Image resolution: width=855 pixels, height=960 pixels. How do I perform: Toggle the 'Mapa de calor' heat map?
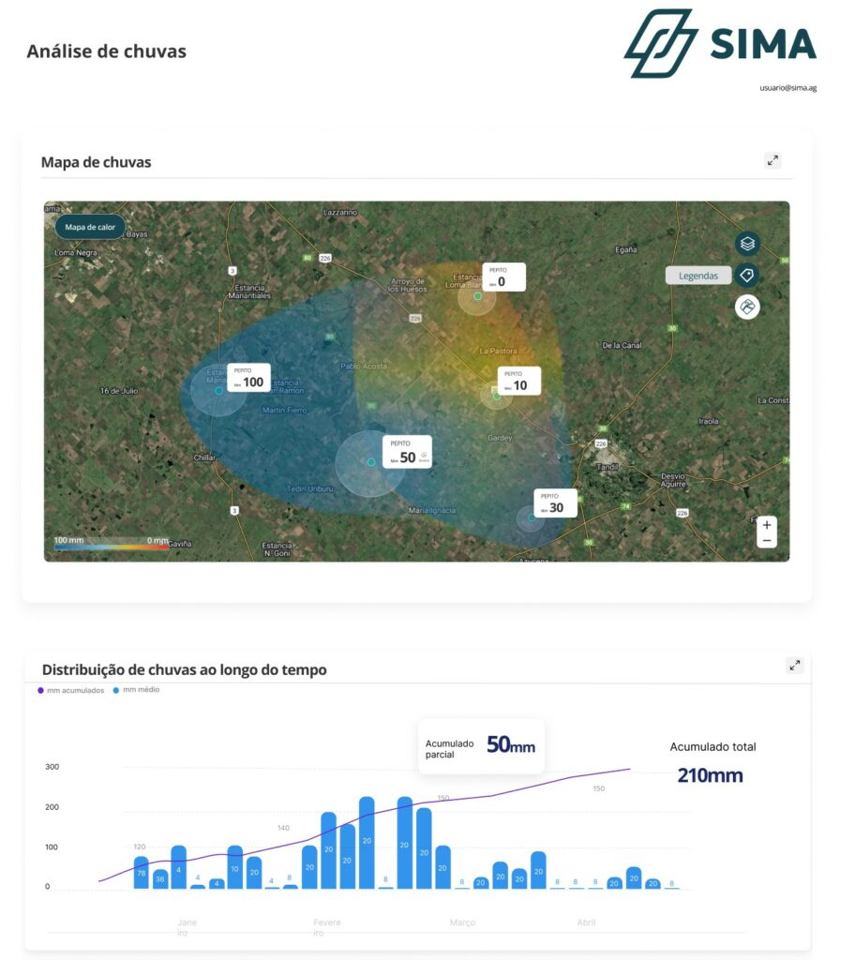click(x=90, y=227)
